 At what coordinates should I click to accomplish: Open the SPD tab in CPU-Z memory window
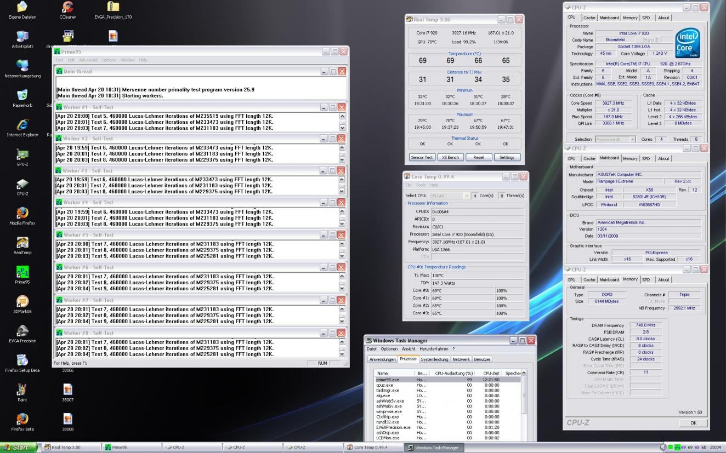pyautogui.click(x=646, y=279)
